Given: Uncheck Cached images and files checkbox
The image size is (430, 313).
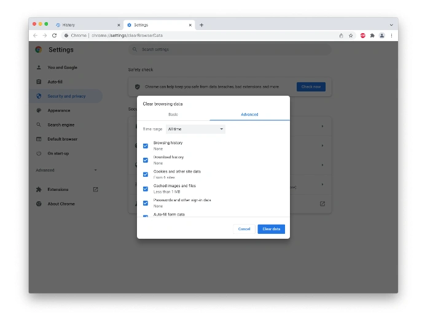Looking at the screenshot, I should click(x=146, y=188).
